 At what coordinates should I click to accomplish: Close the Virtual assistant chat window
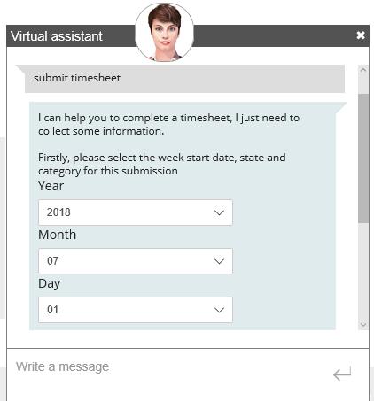[x=361, y=35]
